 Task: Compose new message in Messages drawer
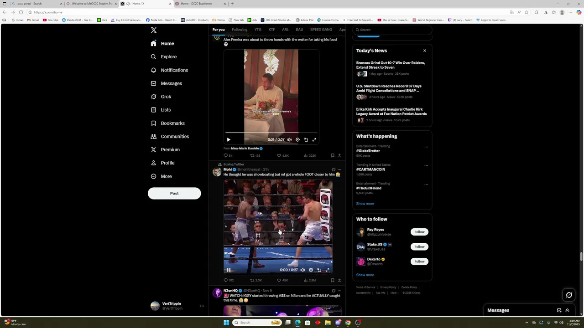point(559,310)
